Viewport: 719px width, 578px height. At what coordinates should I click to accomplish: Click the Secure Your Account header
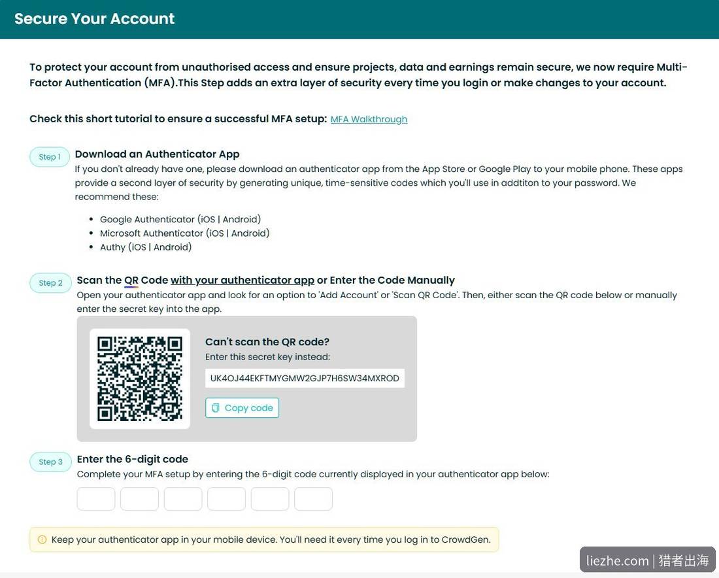(x=95, y=19)
